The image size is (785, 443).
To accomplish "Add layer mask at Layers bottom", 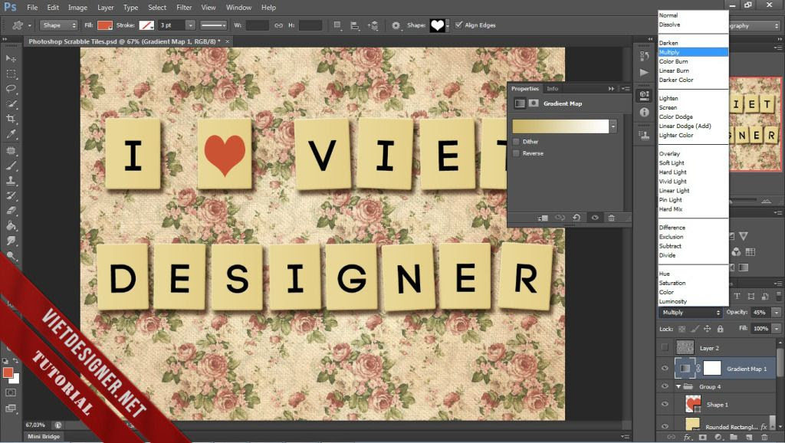I will pyautogui.click(x=702, y=437).
